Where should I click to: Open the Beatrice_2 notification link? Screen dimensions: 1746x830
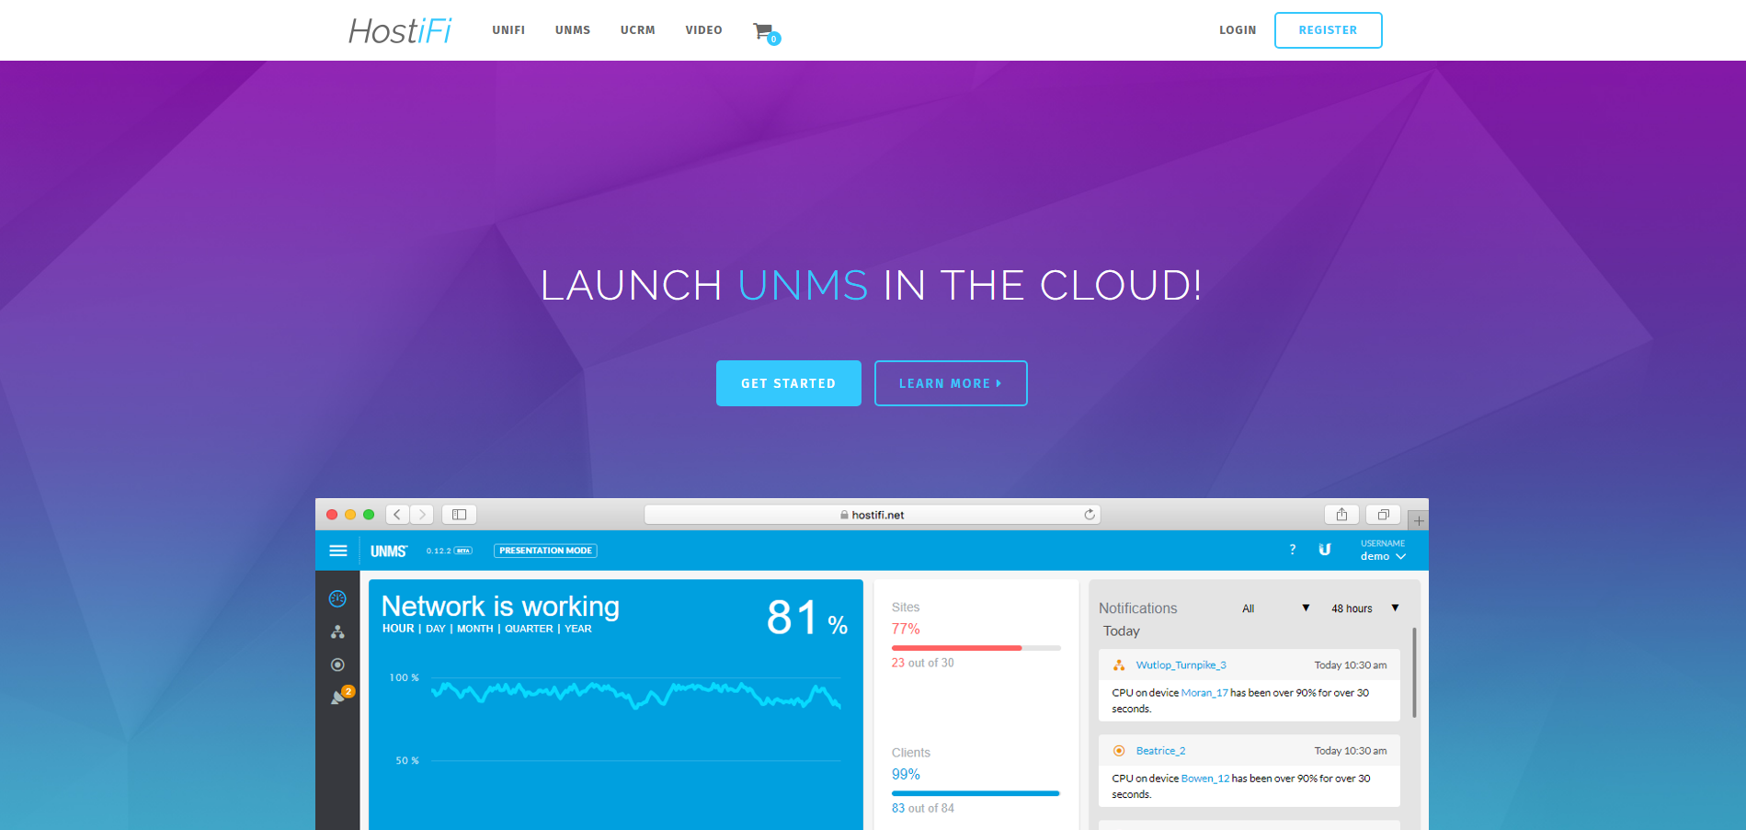[1161, 751]
